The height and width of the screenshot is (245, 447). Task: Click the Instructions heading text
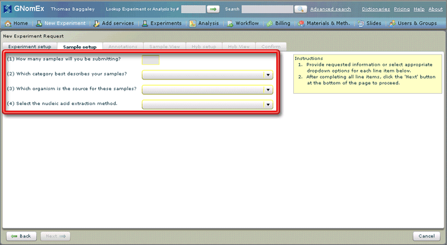coord(309,58)
